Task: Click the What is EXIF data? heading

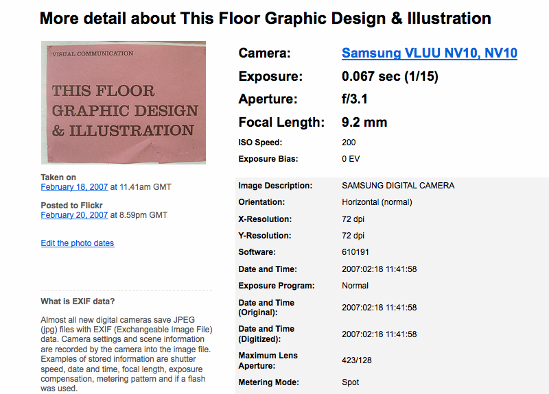Action: click(78, 301)
